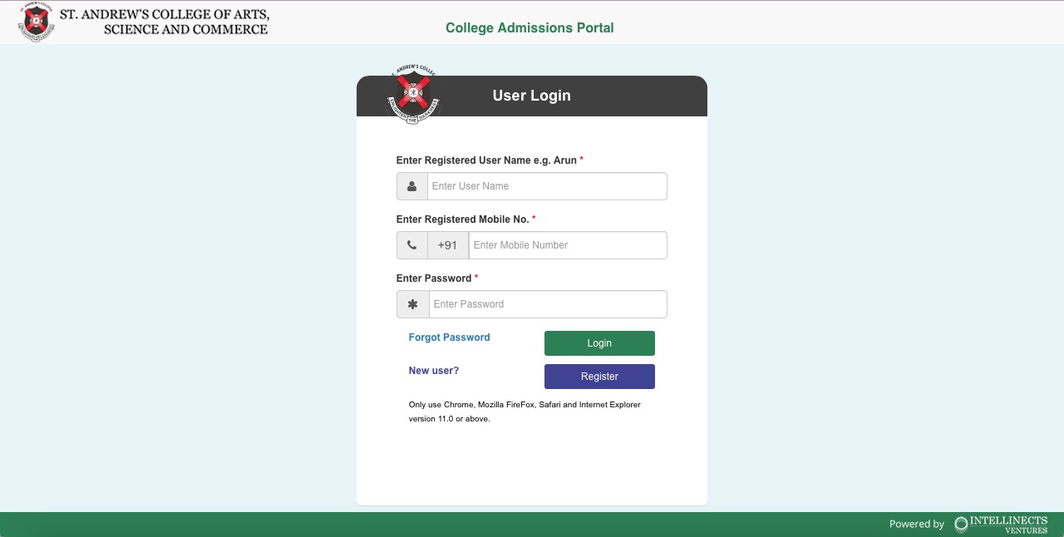The image size is (1064, 537).
Task: Focus the Enter Mobile Number field
Action: point(568,245)
